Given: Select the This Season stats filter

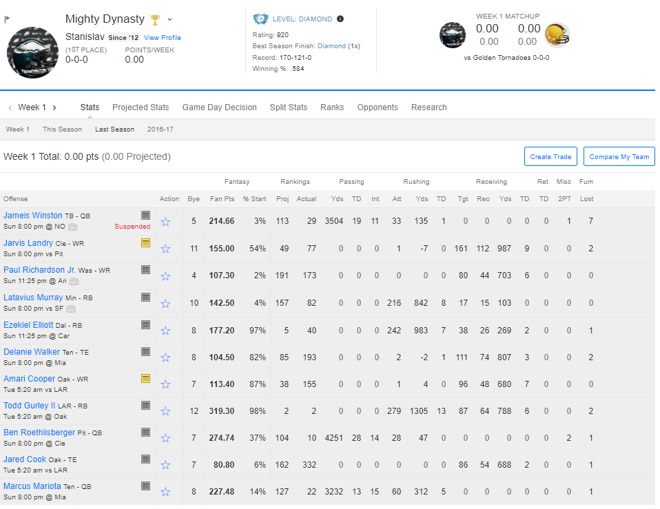Looking at the screenshot, I should point(62,129).
